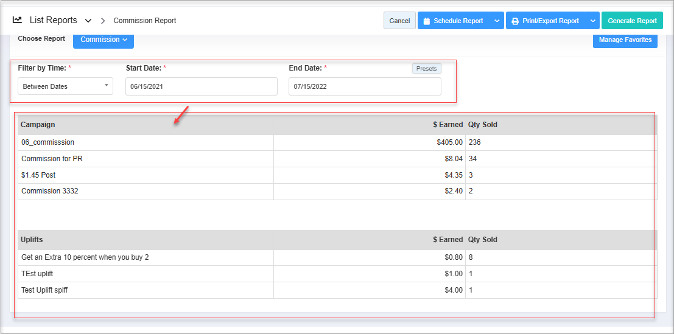Select the 06_commisssion campaign row
The image size is (674, 334).
point(47,142)
